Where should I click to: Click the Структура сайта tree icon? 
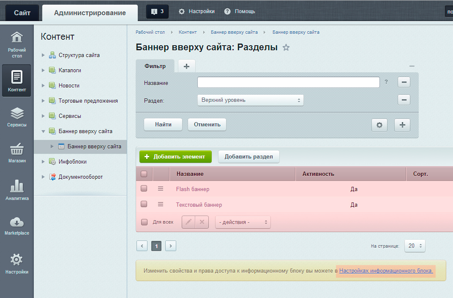tap(52, 55)
